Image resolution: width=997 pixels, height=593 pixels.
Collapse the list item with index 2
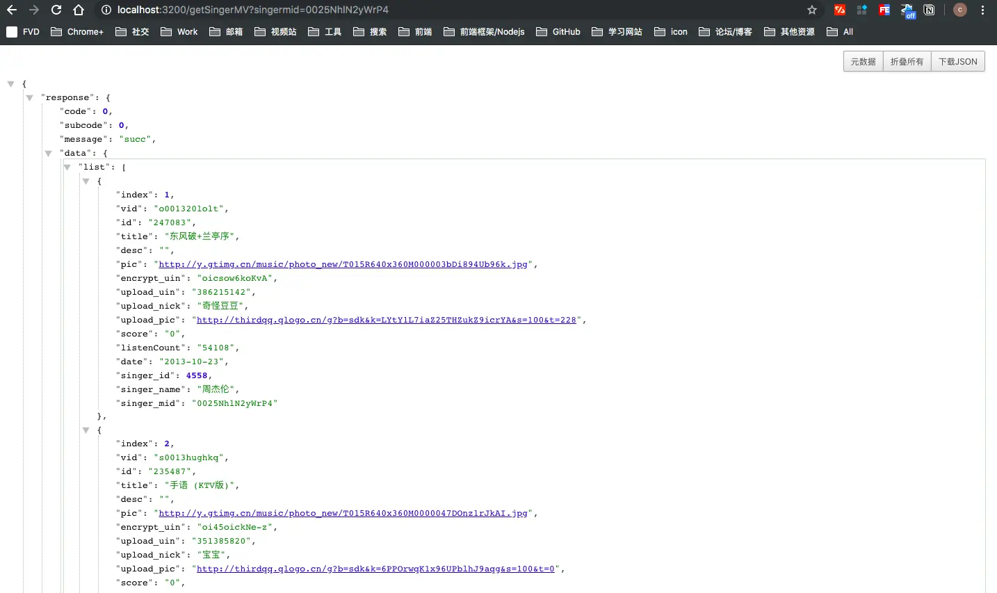(86, 430)
